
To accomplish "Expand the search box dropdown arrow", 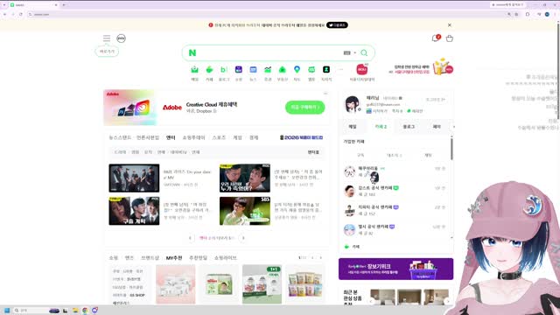I will coord(355,52).
